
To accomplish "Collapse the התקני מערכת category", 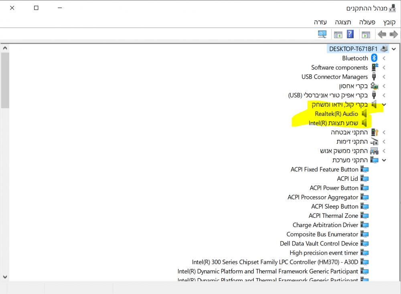I will pyautogui.click(x=384, y=160).
